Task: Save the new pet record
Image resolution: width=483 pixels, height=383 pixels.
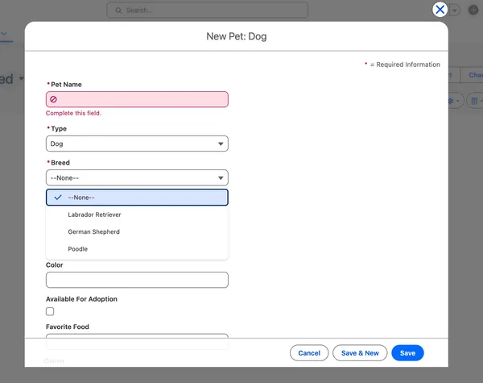Action: click(407, 353)
